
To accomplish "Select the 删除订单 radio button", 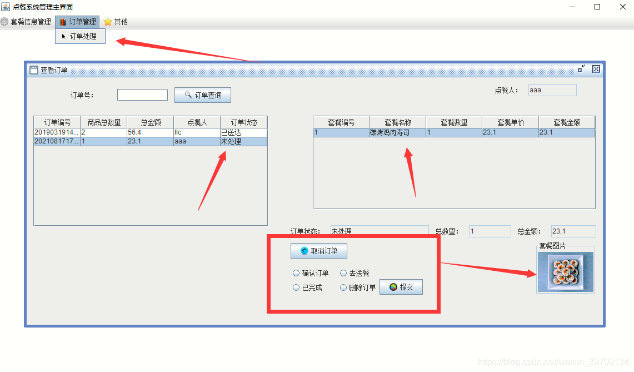I will click(x=343, y=288).
